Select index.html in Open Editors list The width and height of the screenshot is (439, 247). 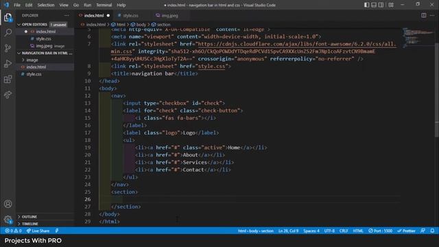click(x=46, y=32)
